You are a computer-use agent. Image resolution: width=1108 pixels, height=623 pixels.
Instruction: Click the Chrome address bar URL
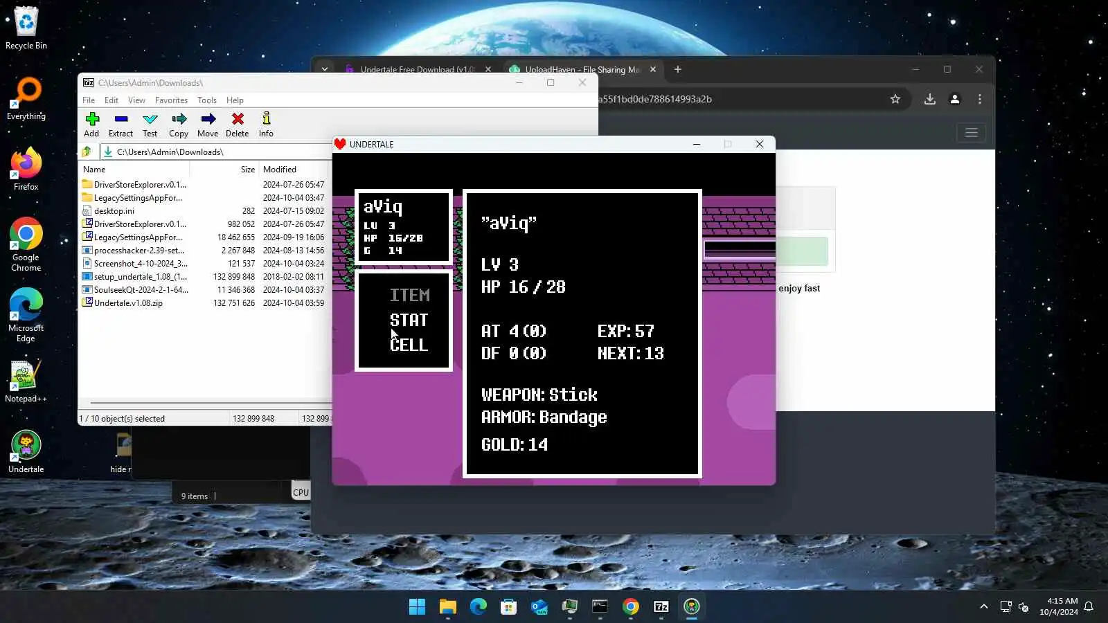click(655, 99)
